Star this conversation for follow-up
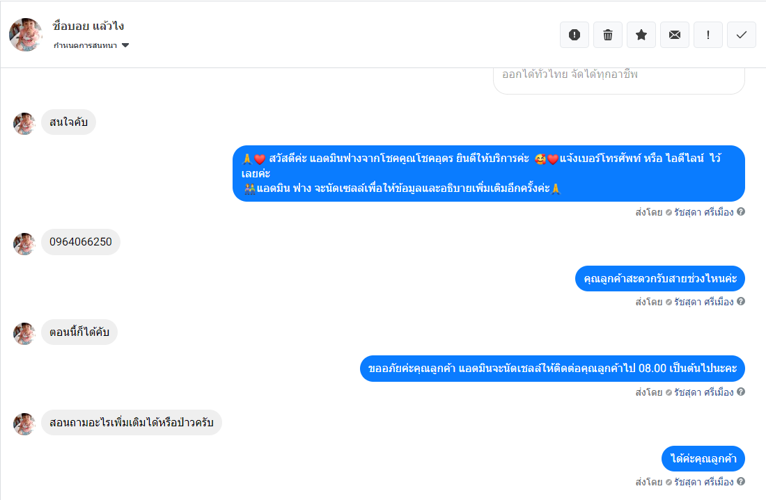Screen dimensions: 766x500 pos(641,35)
